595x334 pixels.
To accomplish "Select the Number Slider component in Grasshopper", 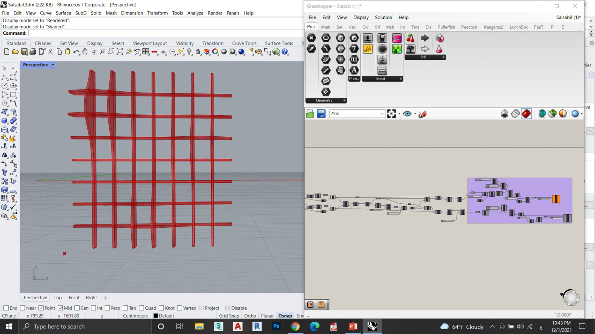I will [368, 38].
